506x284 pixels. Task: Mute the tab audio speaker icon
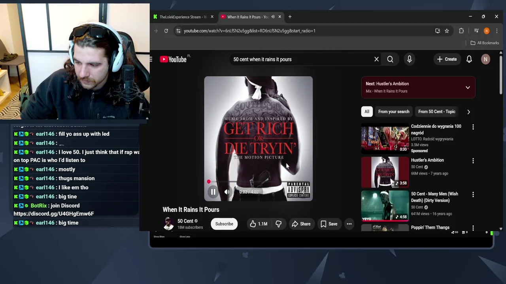[273, 17]
